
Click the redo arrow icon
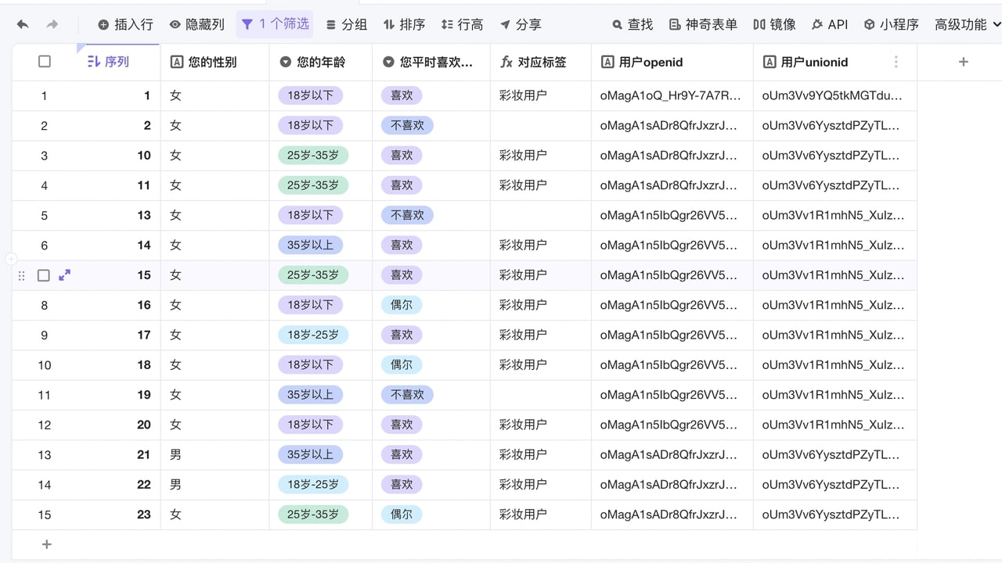click(x=52, y=24)
